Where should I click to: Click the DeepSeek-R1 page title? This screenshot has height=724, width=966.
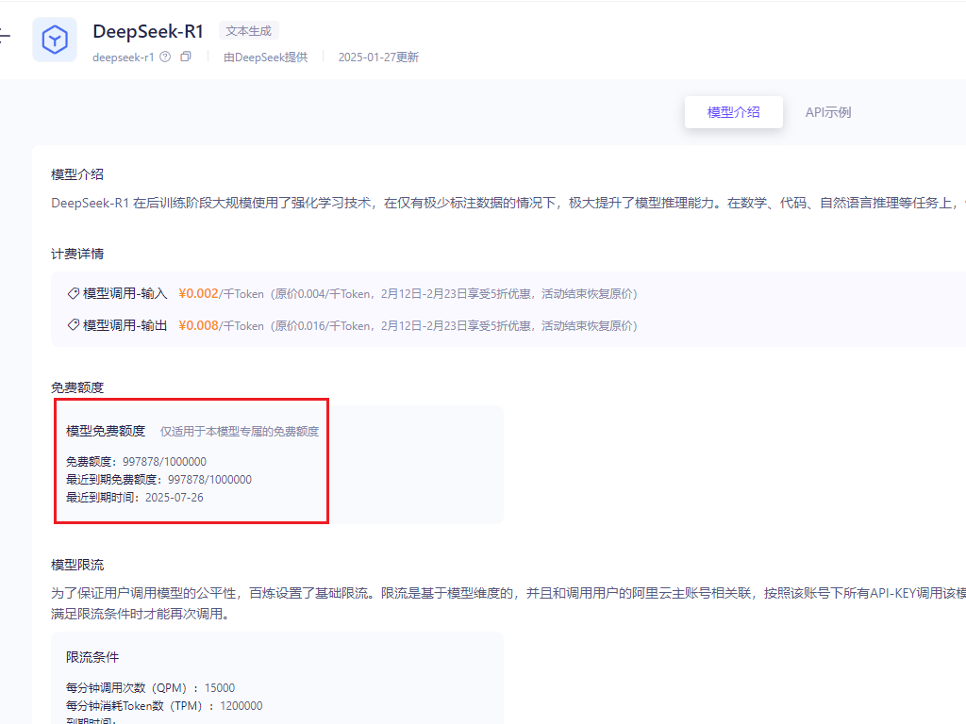[x=148, y=31]
